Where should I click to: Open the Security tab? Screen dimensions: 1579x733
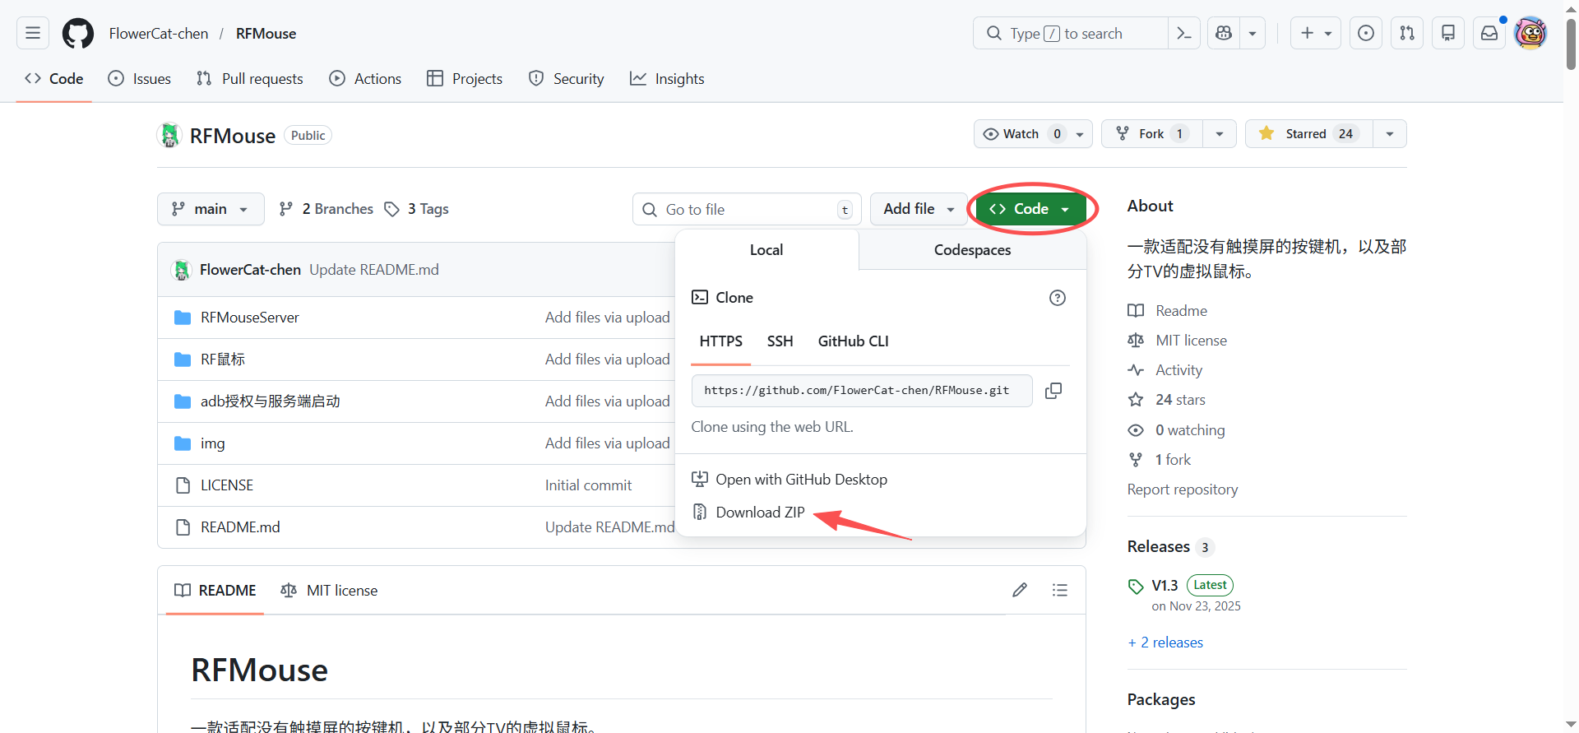pyautogui.click(x=567, y=79)
